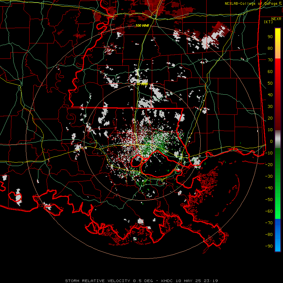Viewport: 283px width, 283px height.
Task: Click the -60 value on the velocity scale
Action: pos(269,211)
